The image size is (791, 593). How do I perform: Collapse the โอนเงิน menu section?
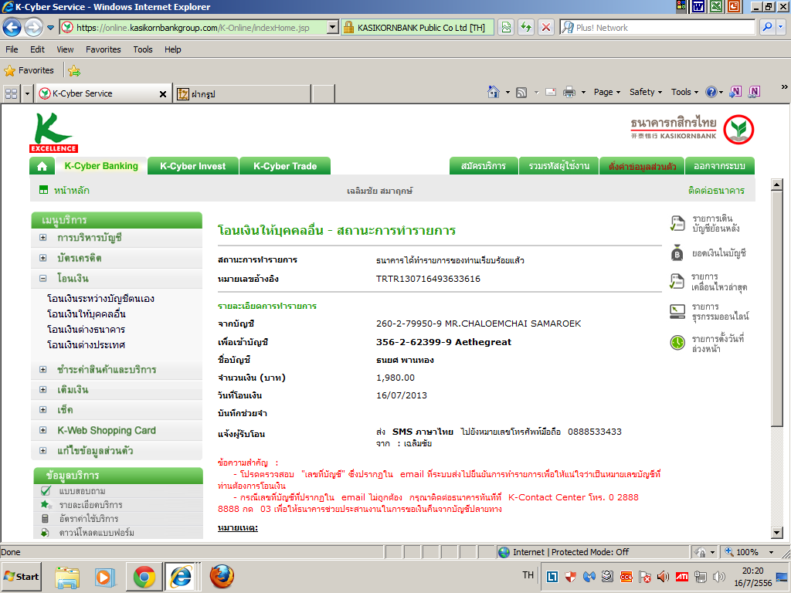tap(43, 278)
